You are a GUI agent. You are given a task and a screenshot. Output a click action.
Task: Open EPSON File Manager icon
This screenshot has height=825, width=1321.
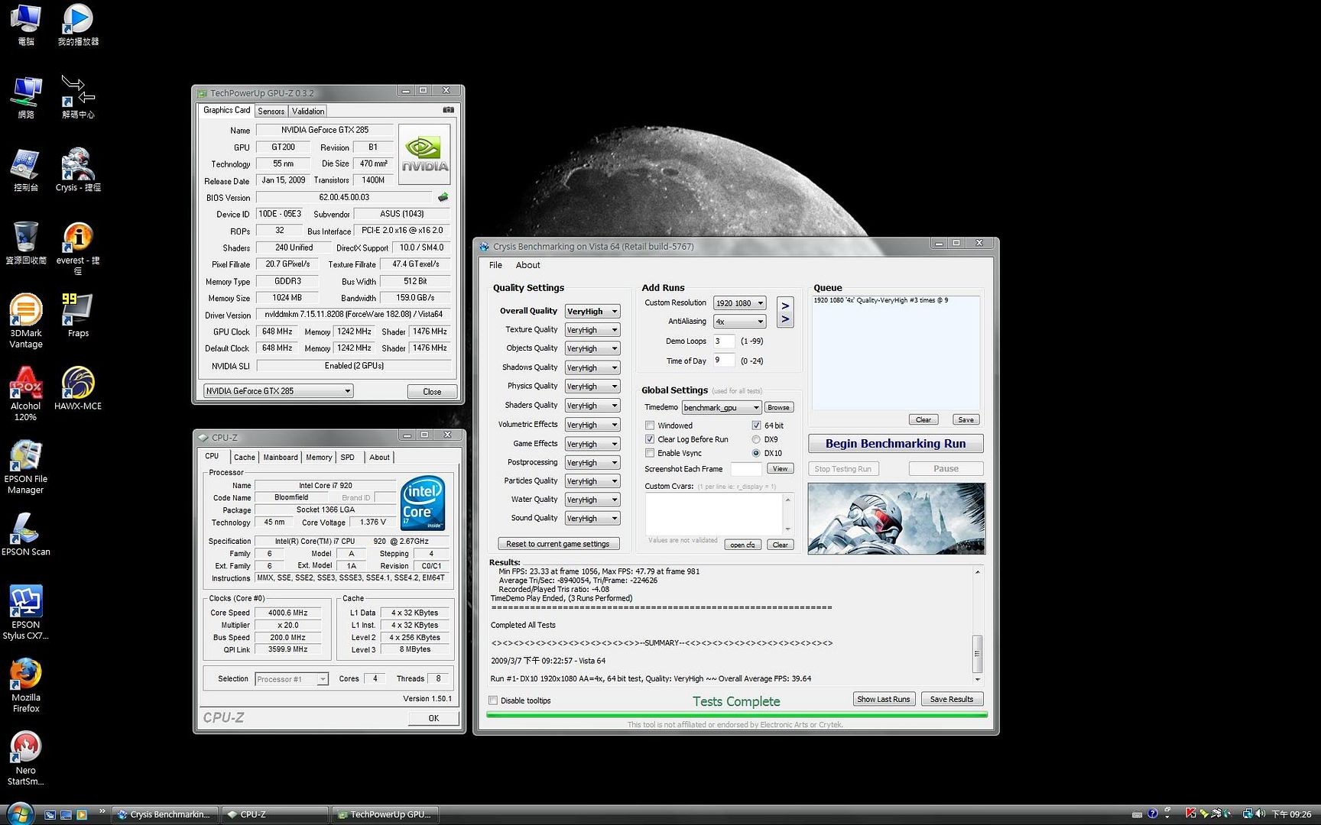[26, 467]
